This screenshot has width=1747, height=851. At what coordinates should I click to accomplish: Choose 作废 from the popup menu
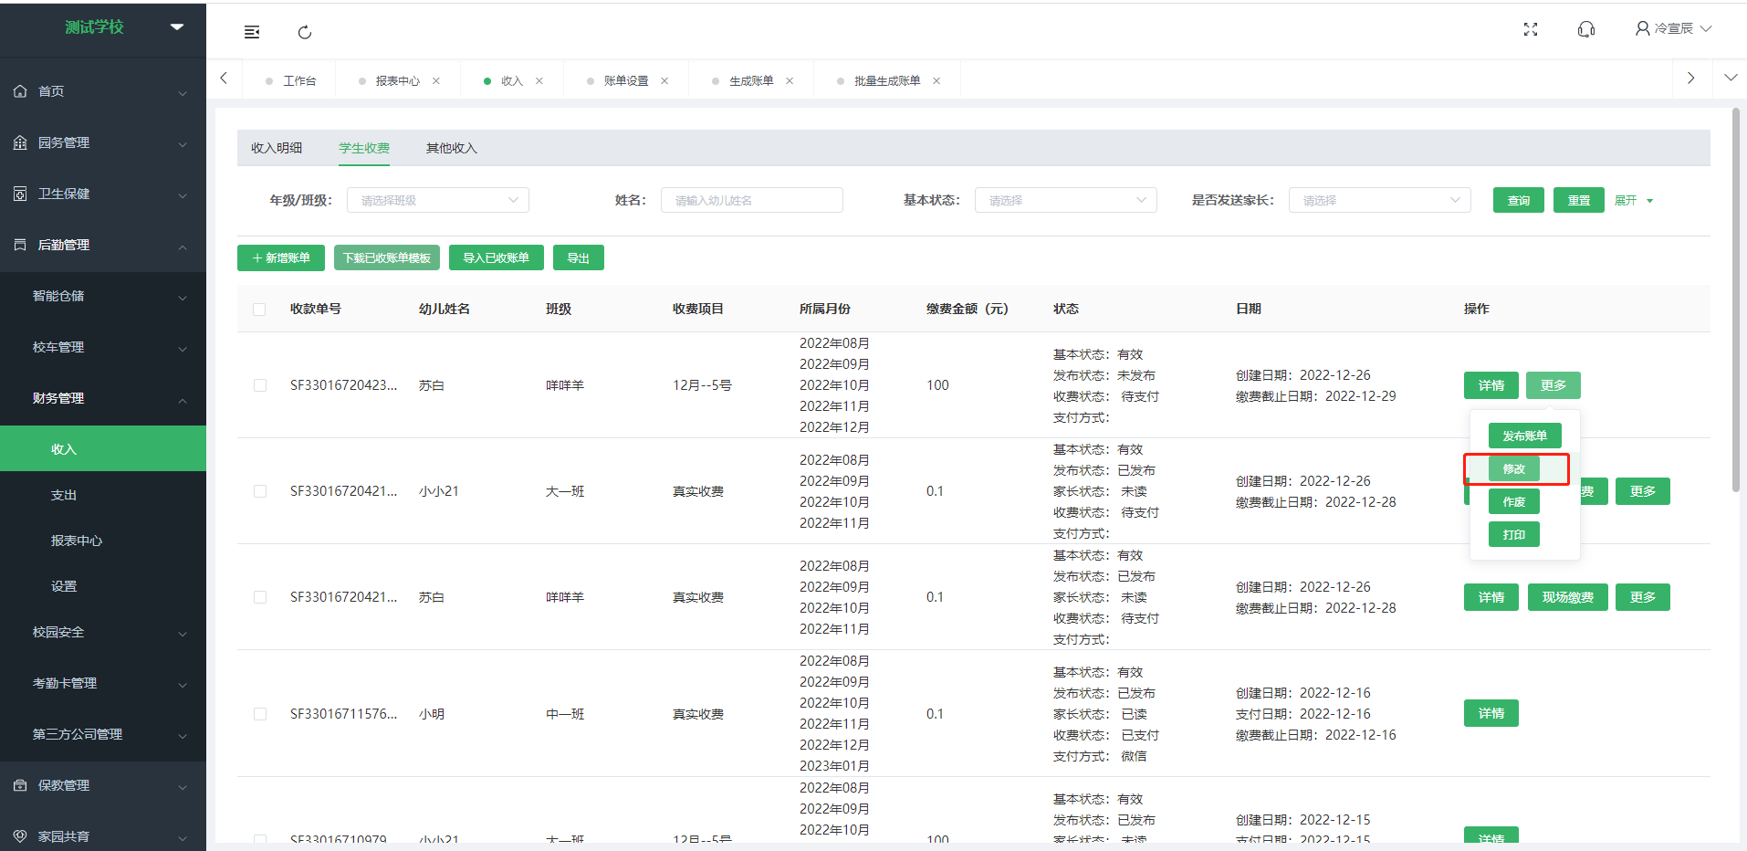click(1514, 501)
